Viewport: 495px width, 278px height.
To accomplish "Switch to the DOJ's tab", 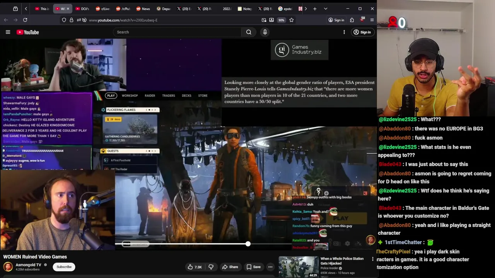I will tap(82, 8).
